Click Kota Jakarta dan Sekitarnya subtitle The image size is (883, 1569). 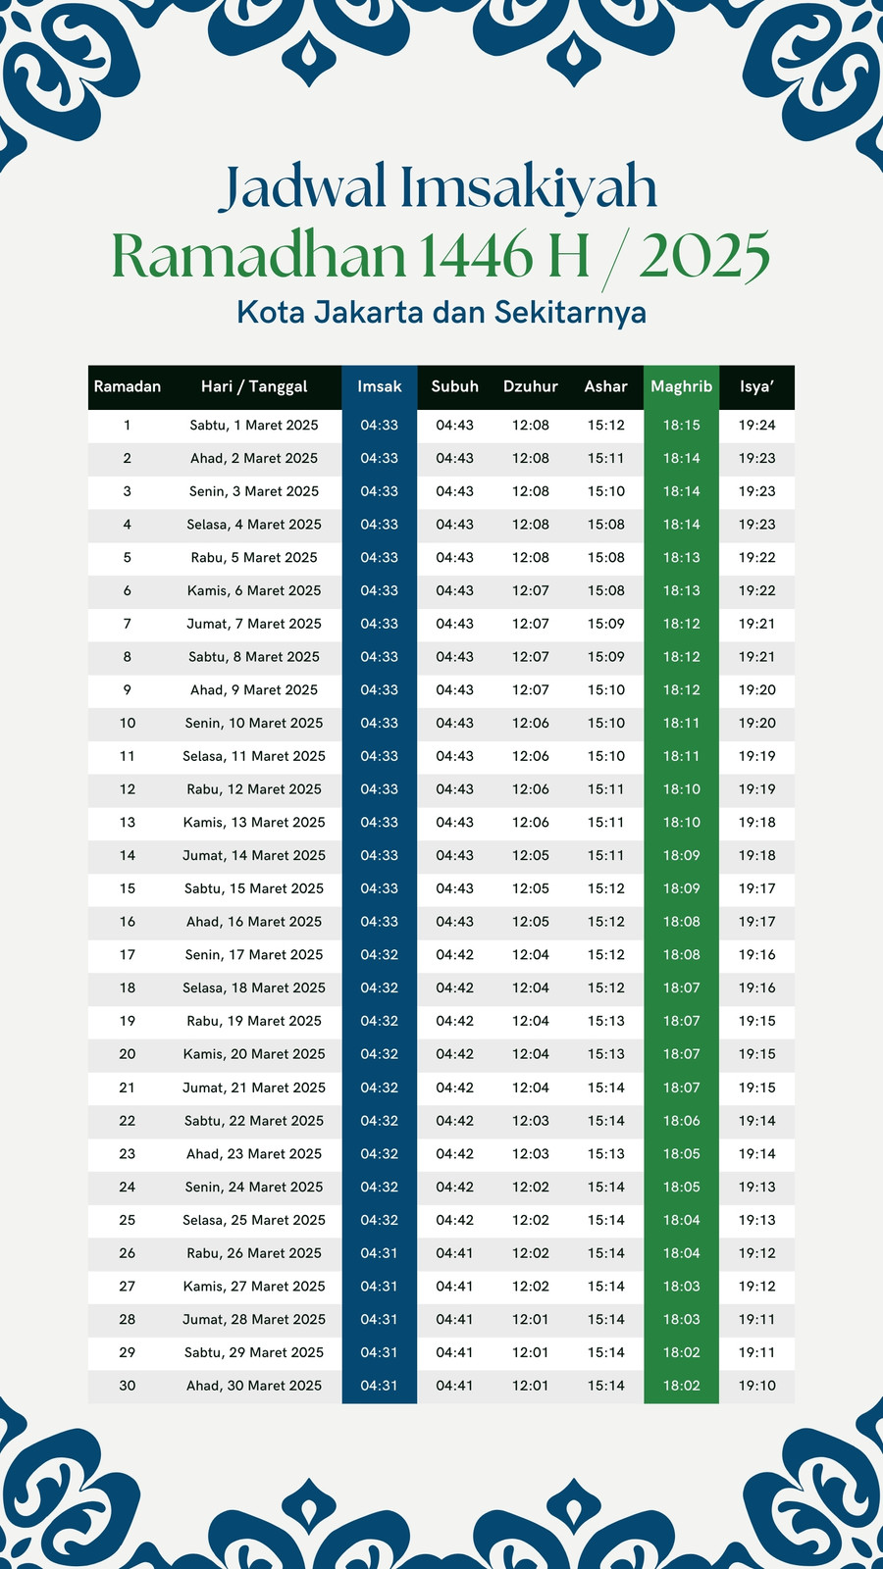(441, 312)
